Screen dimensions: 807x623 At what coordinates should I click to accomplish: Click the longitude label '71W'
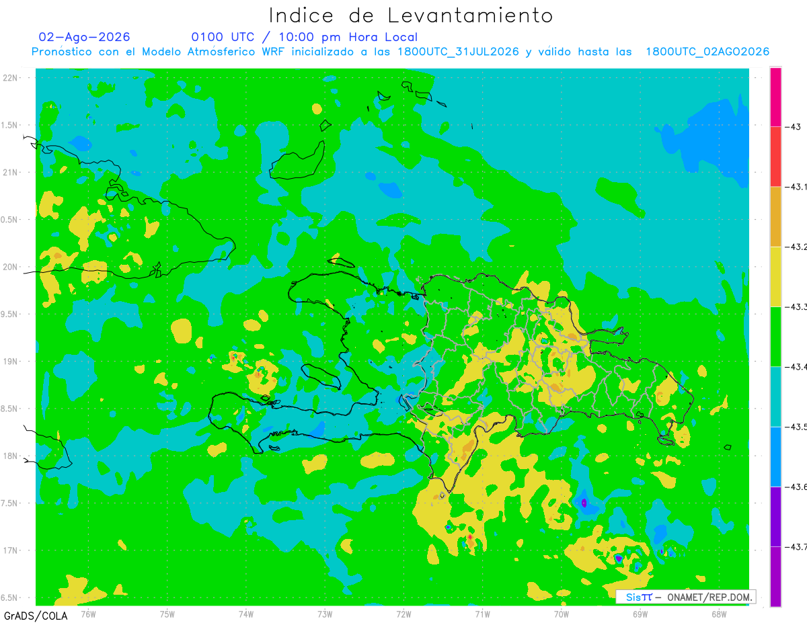click(482, 614)
